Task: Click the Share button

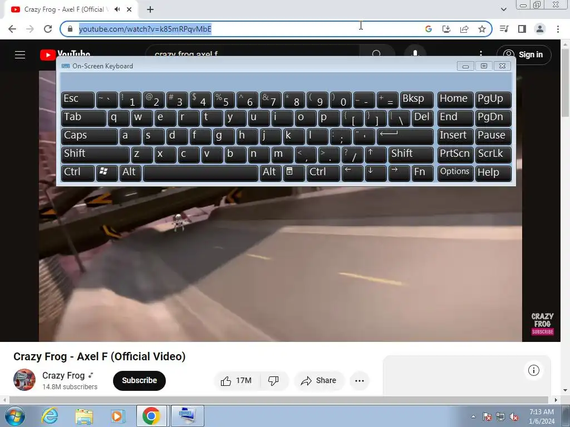Action: pyautogui.click(x=319, y=380)
